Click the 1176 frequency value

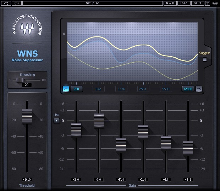pyautogui.click(x=121, y=89)
